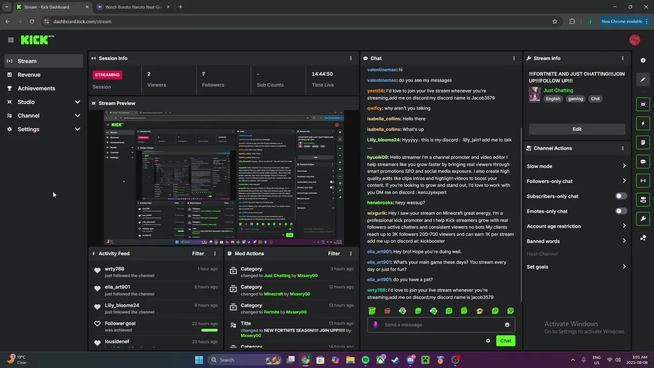Expand the Channel sidebar section
The height and width of the screenshot is (368, 654).
point(43,116)
